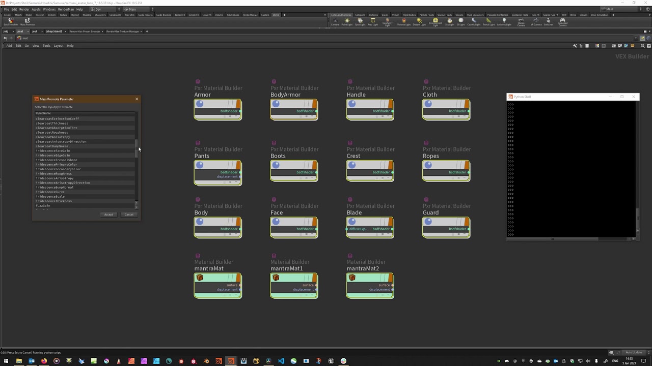Viewport: 652px width, 366px height.
Task: Click the Camera shelf tool
Action: point(335,22)
